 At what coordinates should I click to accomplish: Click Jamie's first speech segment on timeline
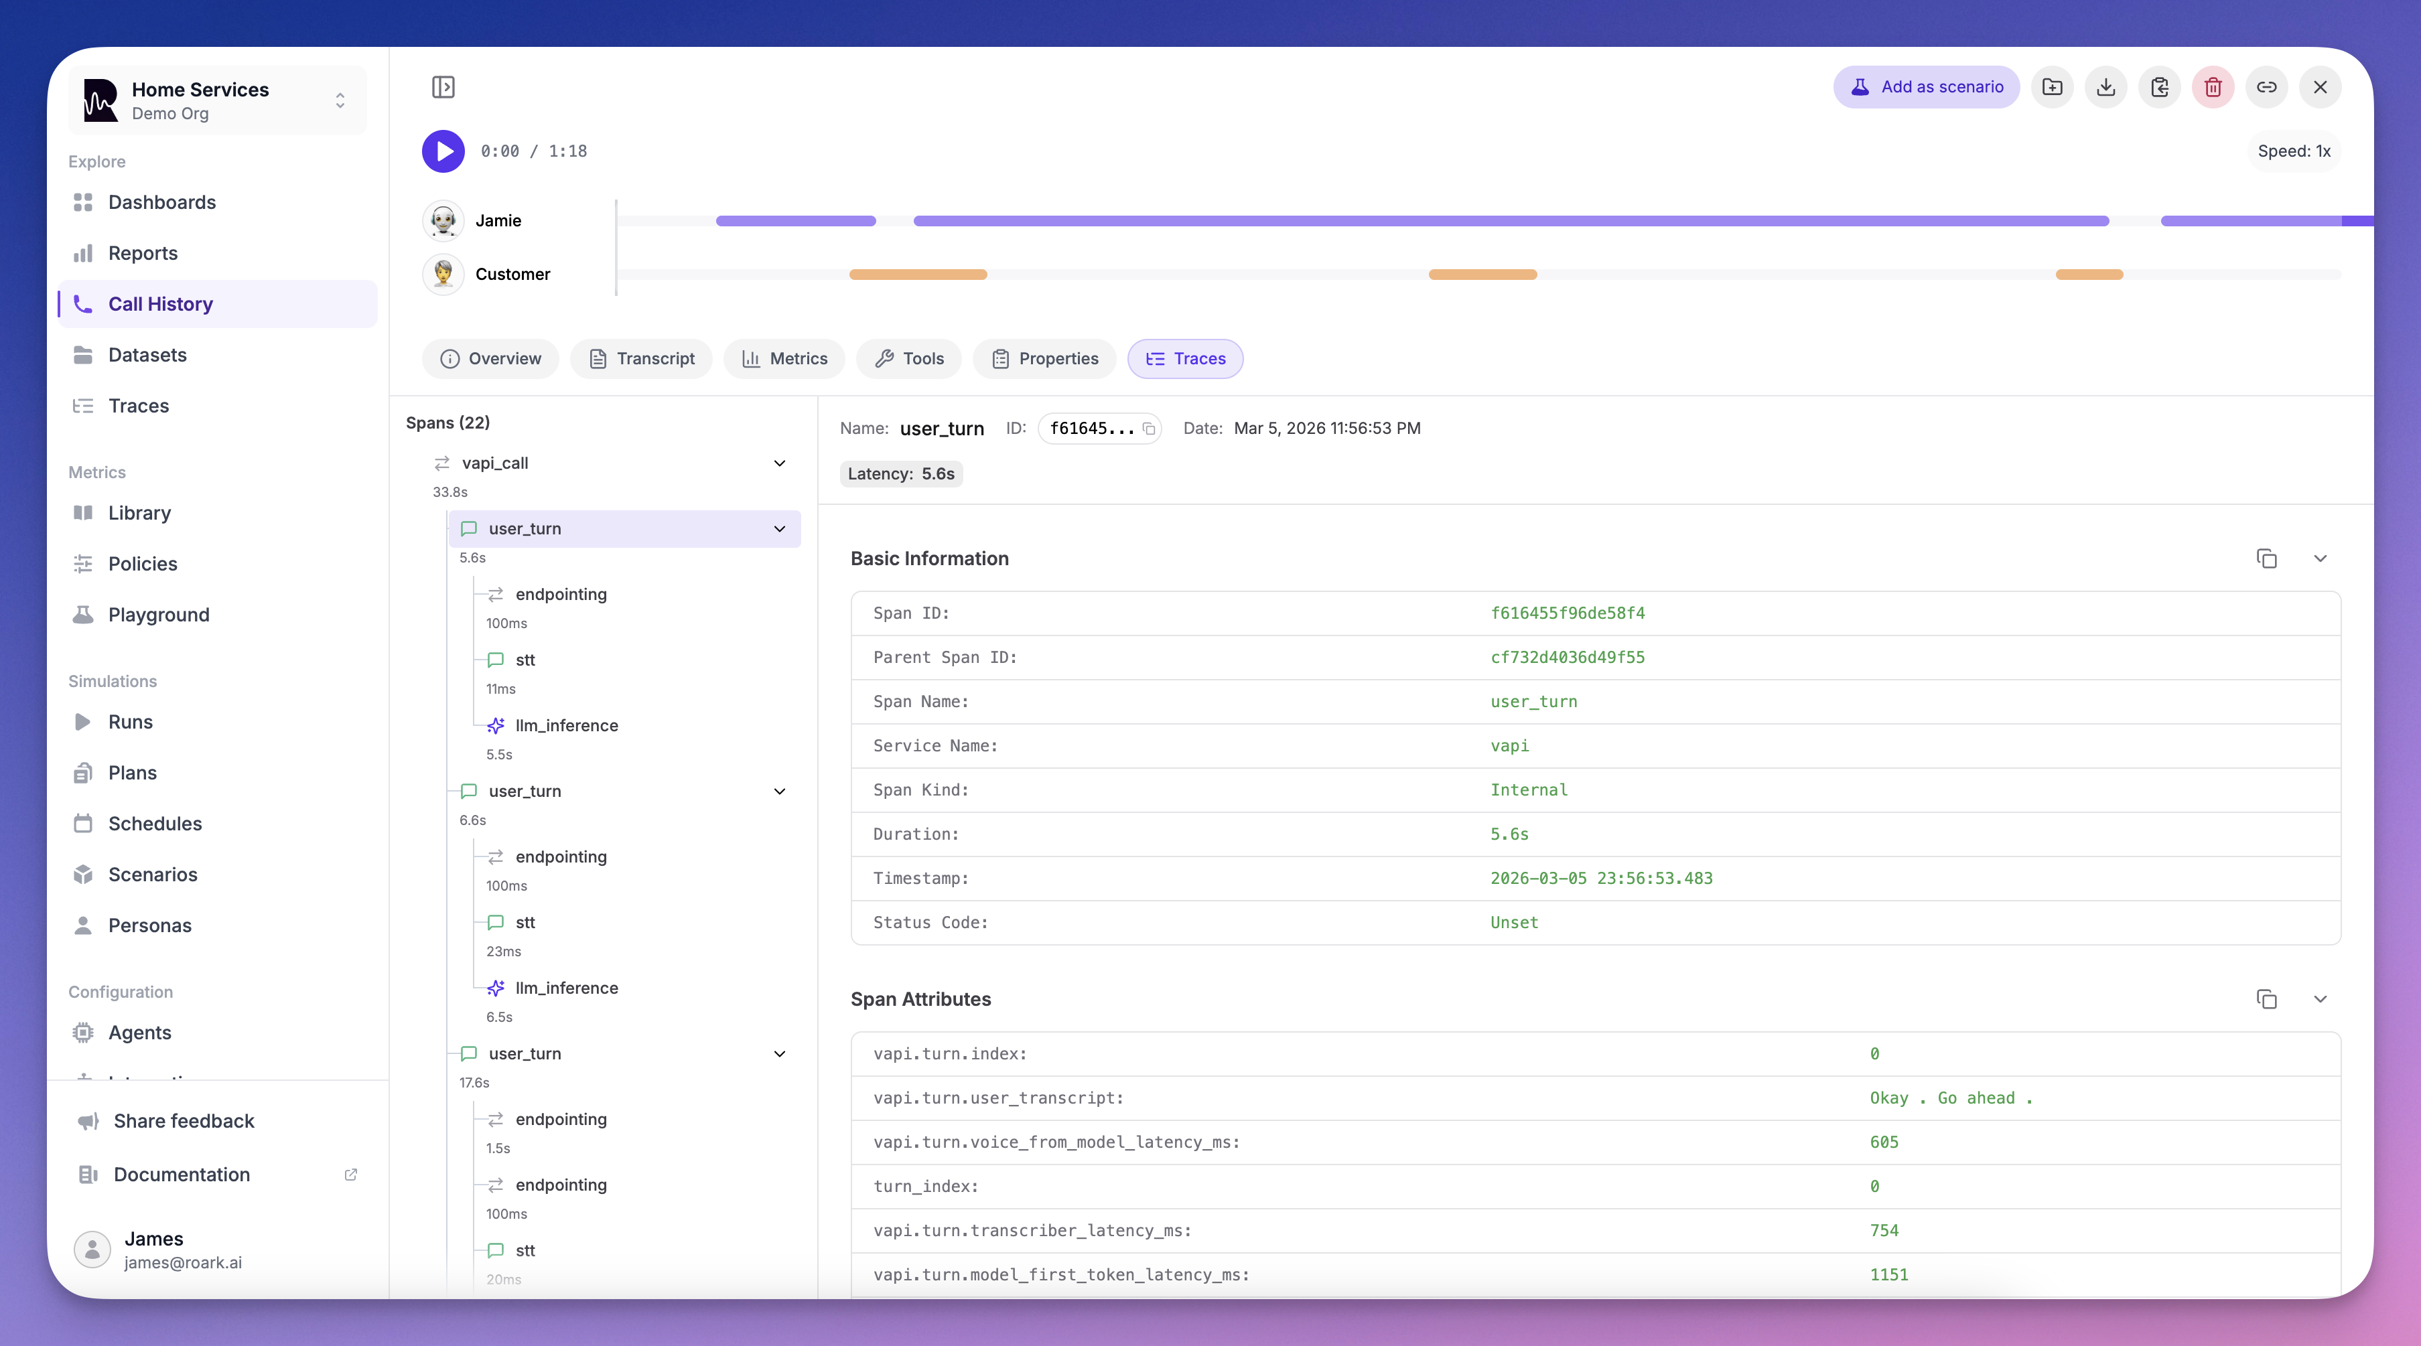point(796,221)
